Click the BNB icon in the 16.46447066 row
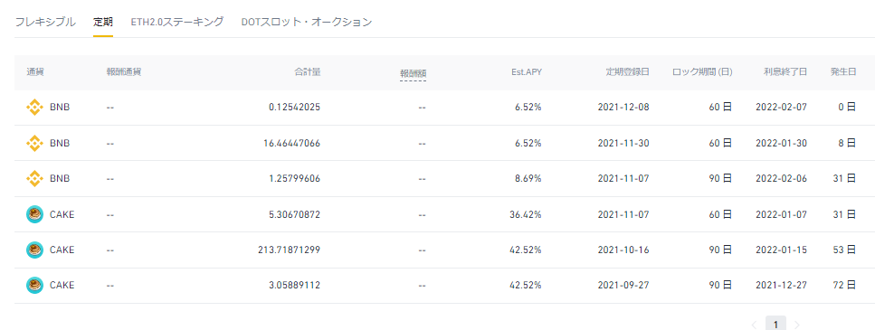 click(x=34, y=143)
